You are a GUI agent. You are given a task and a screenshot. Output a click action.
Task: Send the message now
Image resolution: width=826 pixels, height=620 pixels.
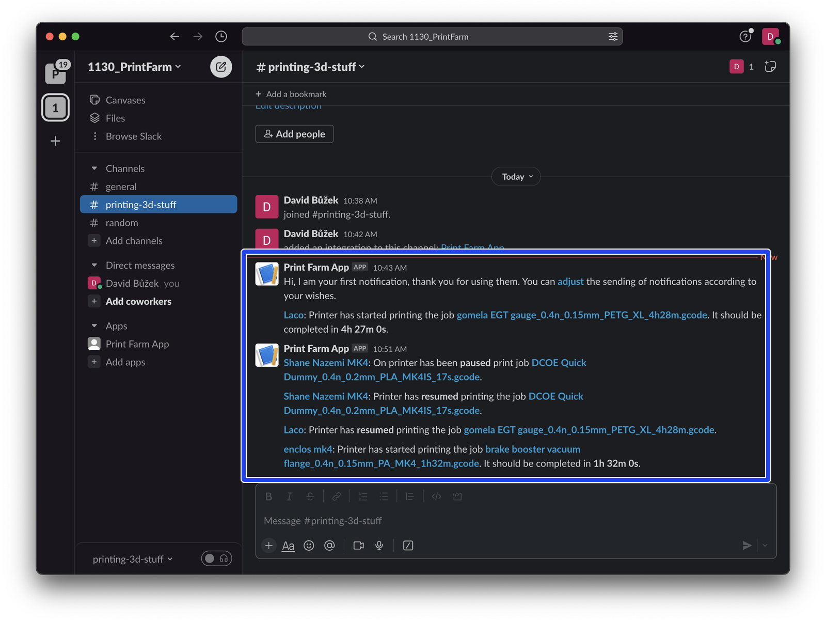pos(746,546)
